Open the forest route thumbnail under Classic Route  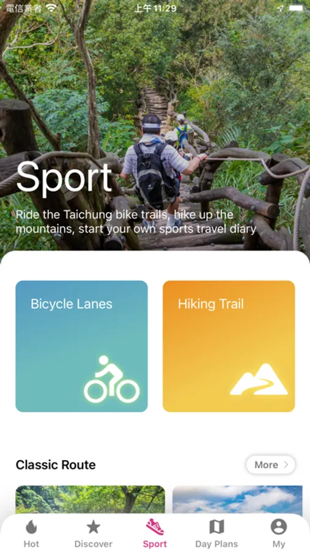point(90,499)
